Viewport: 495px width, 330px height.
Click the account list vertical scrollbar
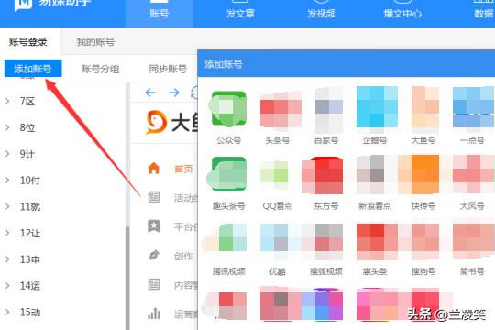pos(127,278)
